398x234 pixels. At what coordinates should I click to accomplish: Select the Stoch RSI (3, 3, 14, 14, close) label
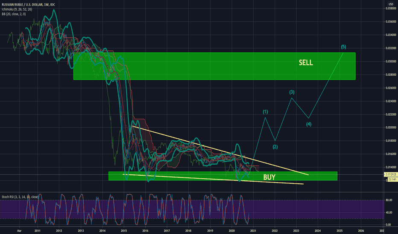(20, 197)
